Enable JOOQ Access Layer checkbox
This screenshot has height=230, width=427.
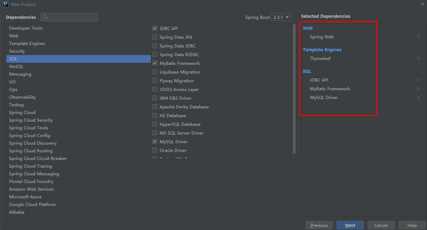[155, 89]
